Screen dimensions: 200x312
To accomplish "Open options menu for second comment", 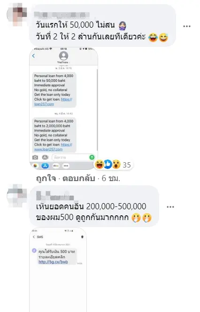I will point(170,207).
